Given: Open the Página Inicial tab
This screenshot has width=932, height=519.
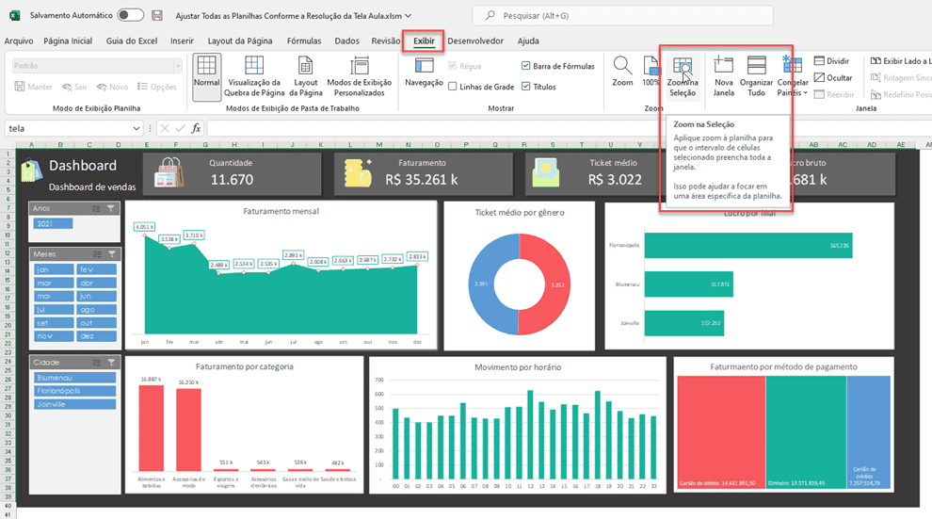Looking at the screenshot, I should (68, 41).
